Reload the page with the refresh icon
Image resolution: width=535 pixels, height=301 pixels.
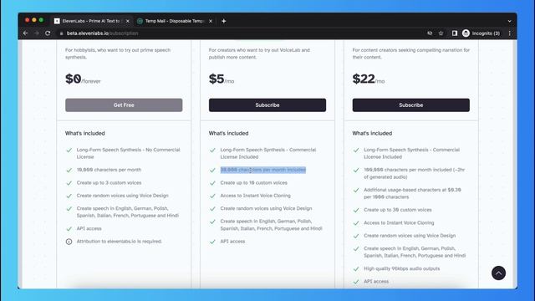tap(48, 33)
